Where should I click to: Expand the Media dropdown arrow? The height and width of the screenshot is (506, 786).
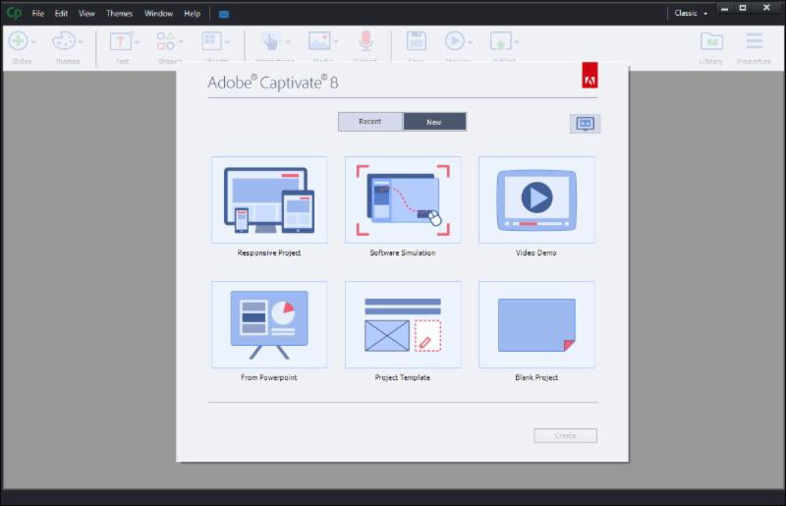[x=336, y=42]
